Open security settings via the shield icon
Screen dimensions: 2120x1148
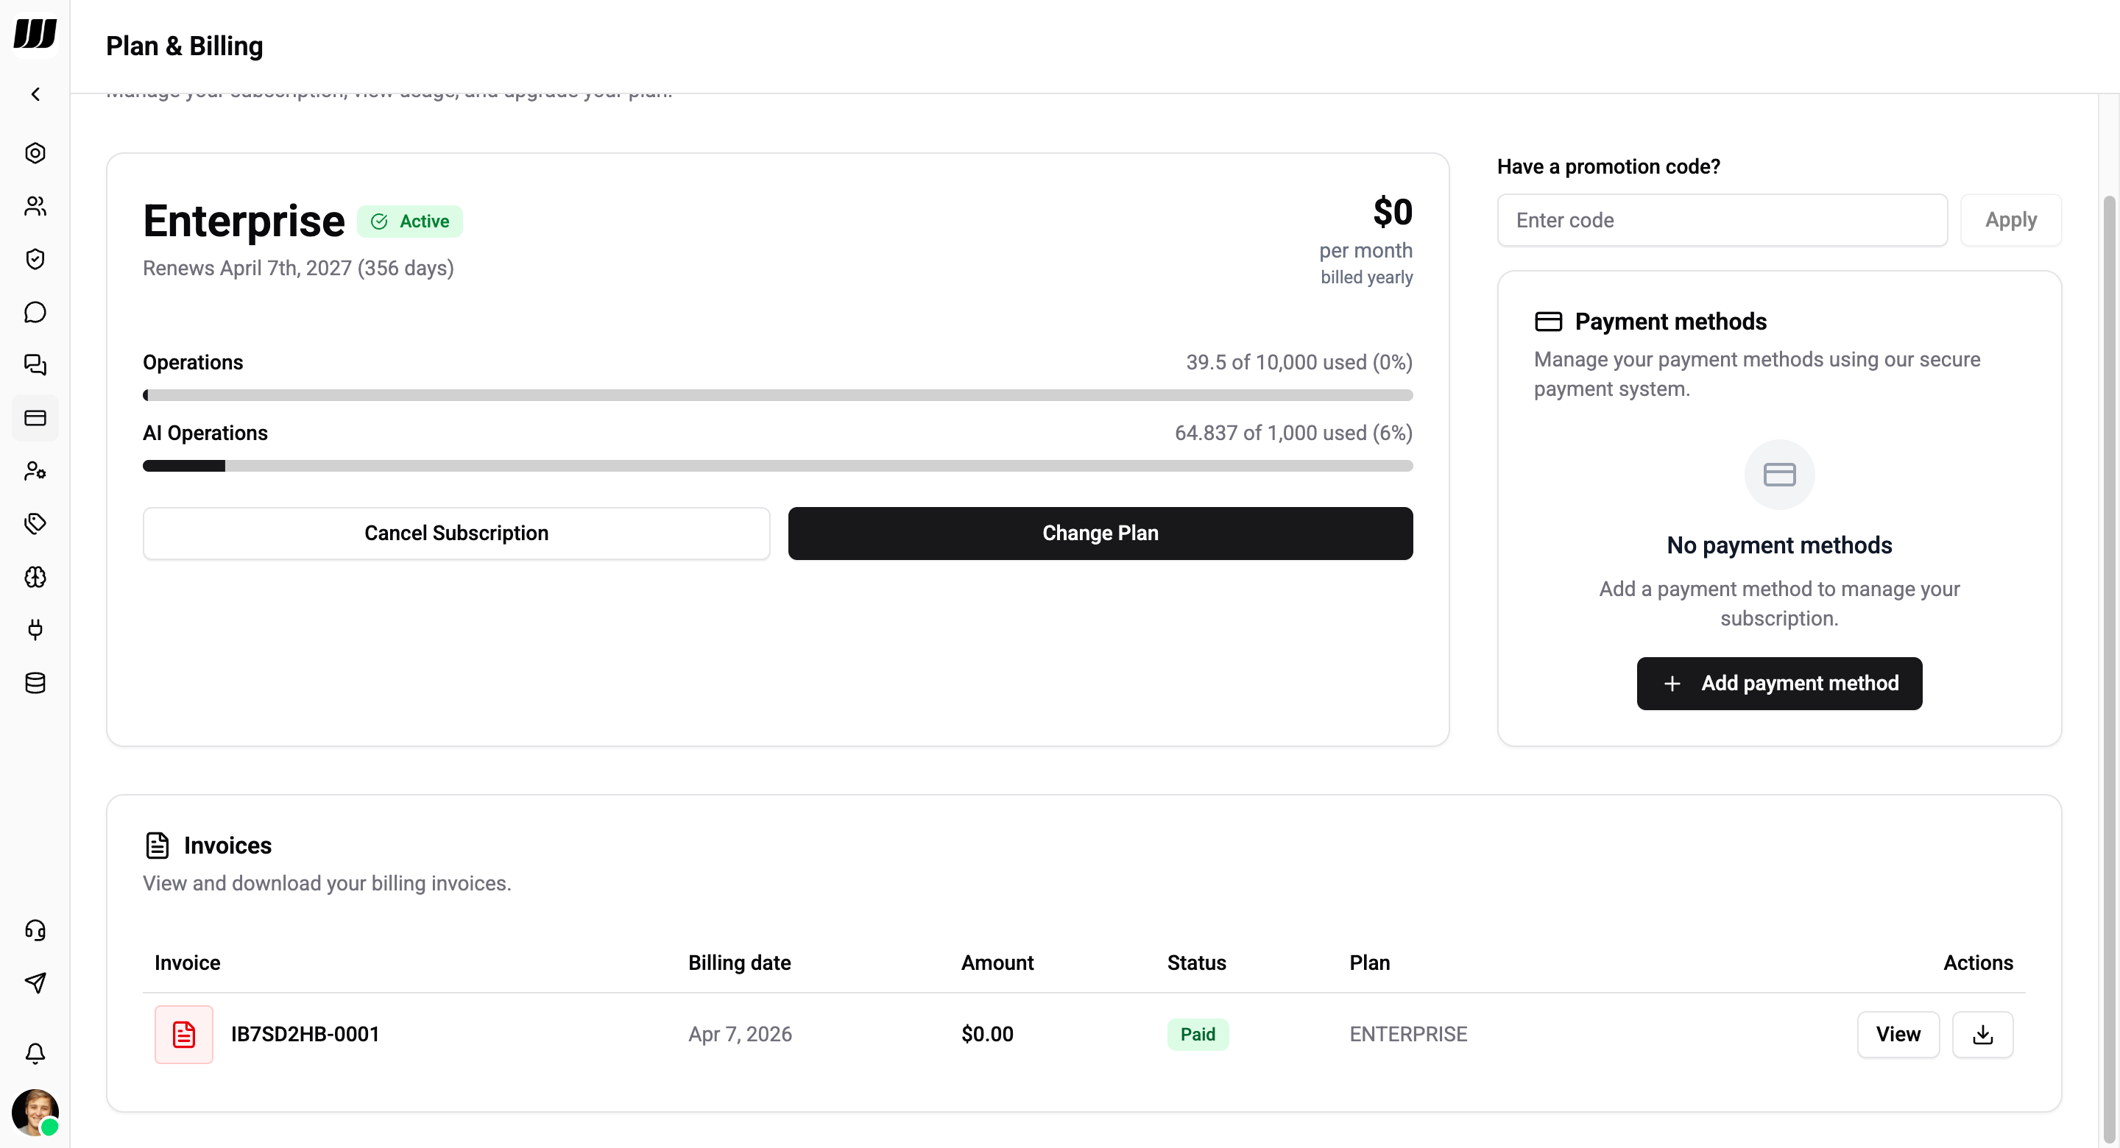click(35, 258)
